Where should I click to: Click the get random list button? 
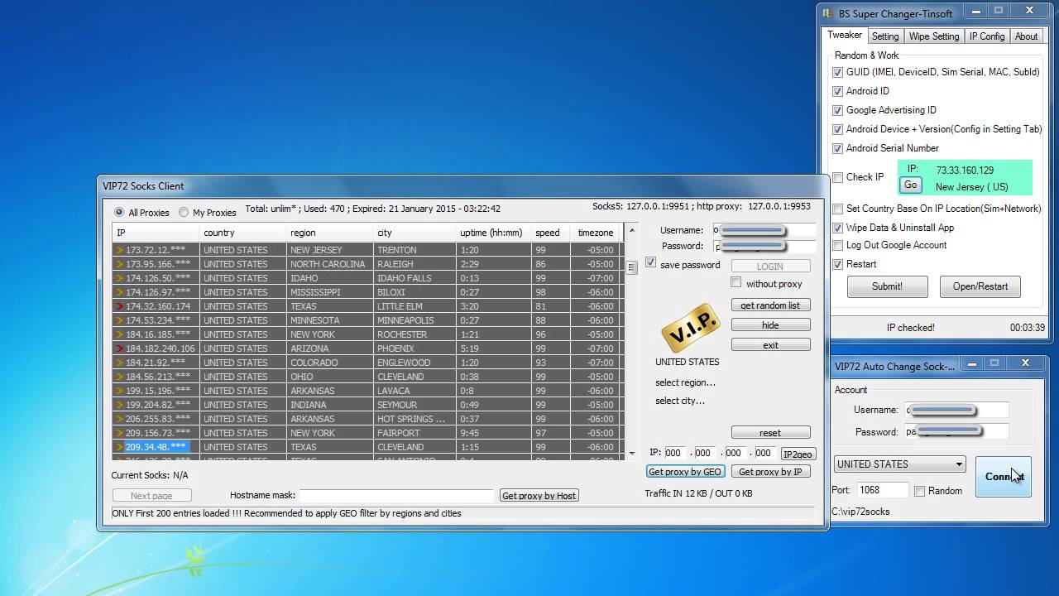[770, 305]
